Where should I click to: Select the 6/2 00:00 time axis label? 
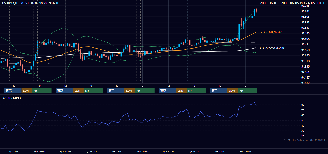[40, 151]
